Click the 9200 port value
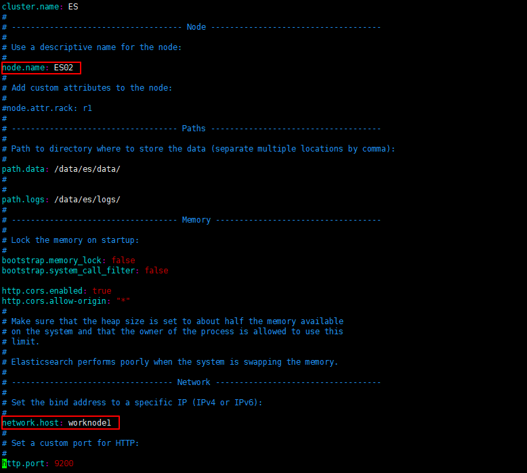Screen dimensions: 527x473 pos(64,464)
